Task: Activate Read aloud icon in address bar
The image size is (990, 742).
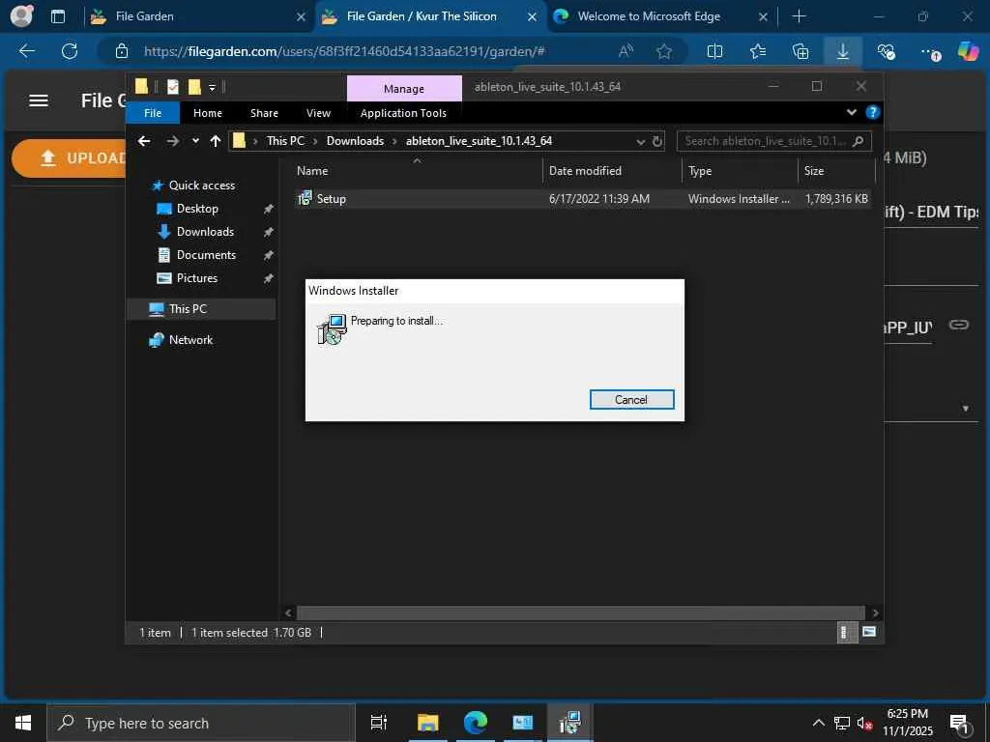Action: pyautogui.click(x=626, y=51)
